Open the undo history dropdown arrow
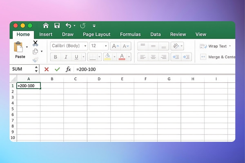 click(x=75, y=26)
